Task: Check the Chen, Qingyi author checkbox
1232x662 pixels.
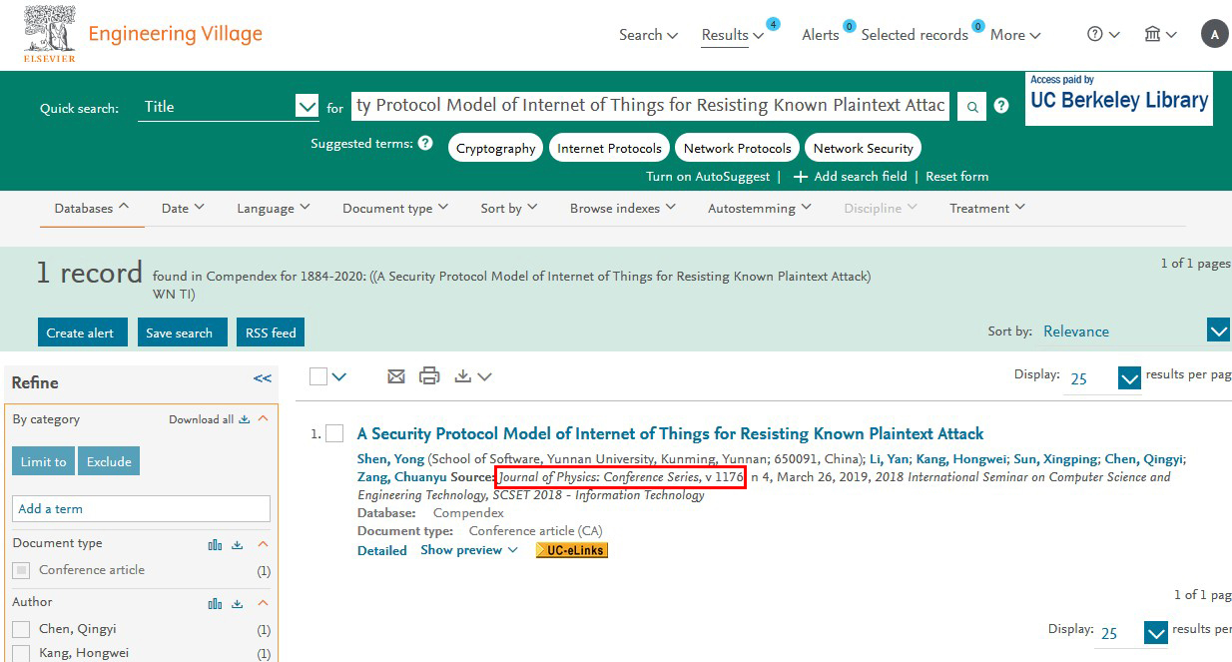Action: (x=21, y=629)
